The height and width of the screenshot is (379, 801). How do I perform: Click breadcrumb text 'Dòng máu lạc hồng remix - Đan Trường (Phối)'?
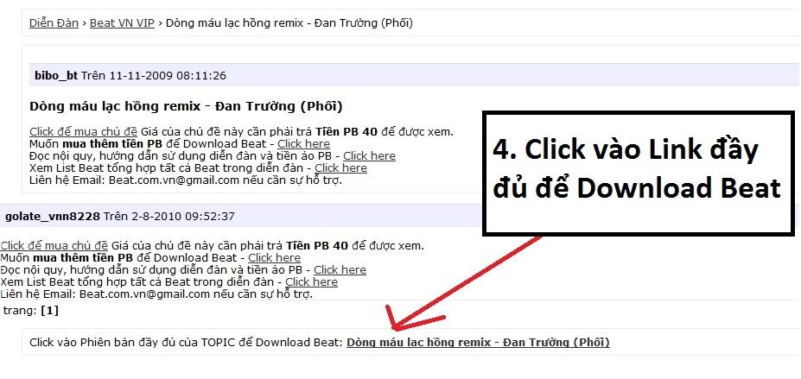click(289, 23)
